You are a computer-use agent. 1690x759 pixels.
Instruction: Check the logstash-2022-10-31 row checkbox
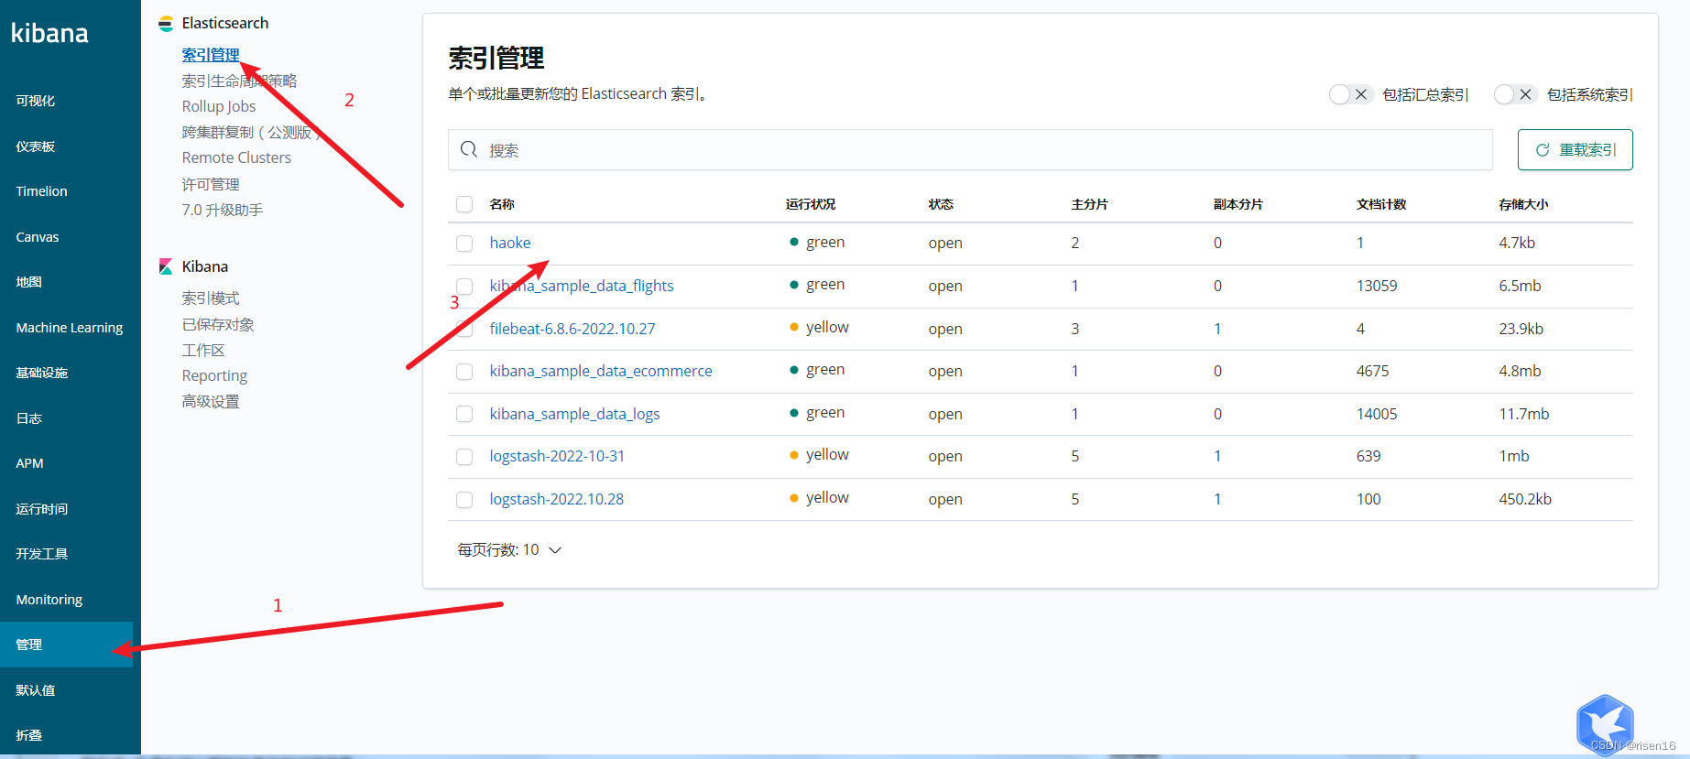click(464, 457)
